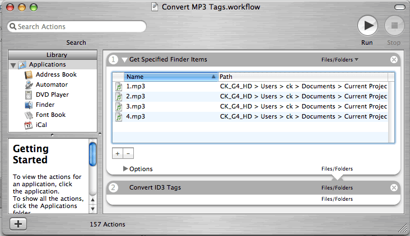
Task: Collapse the Get Specified Finder Items action
Action: (x=124, y=60)
